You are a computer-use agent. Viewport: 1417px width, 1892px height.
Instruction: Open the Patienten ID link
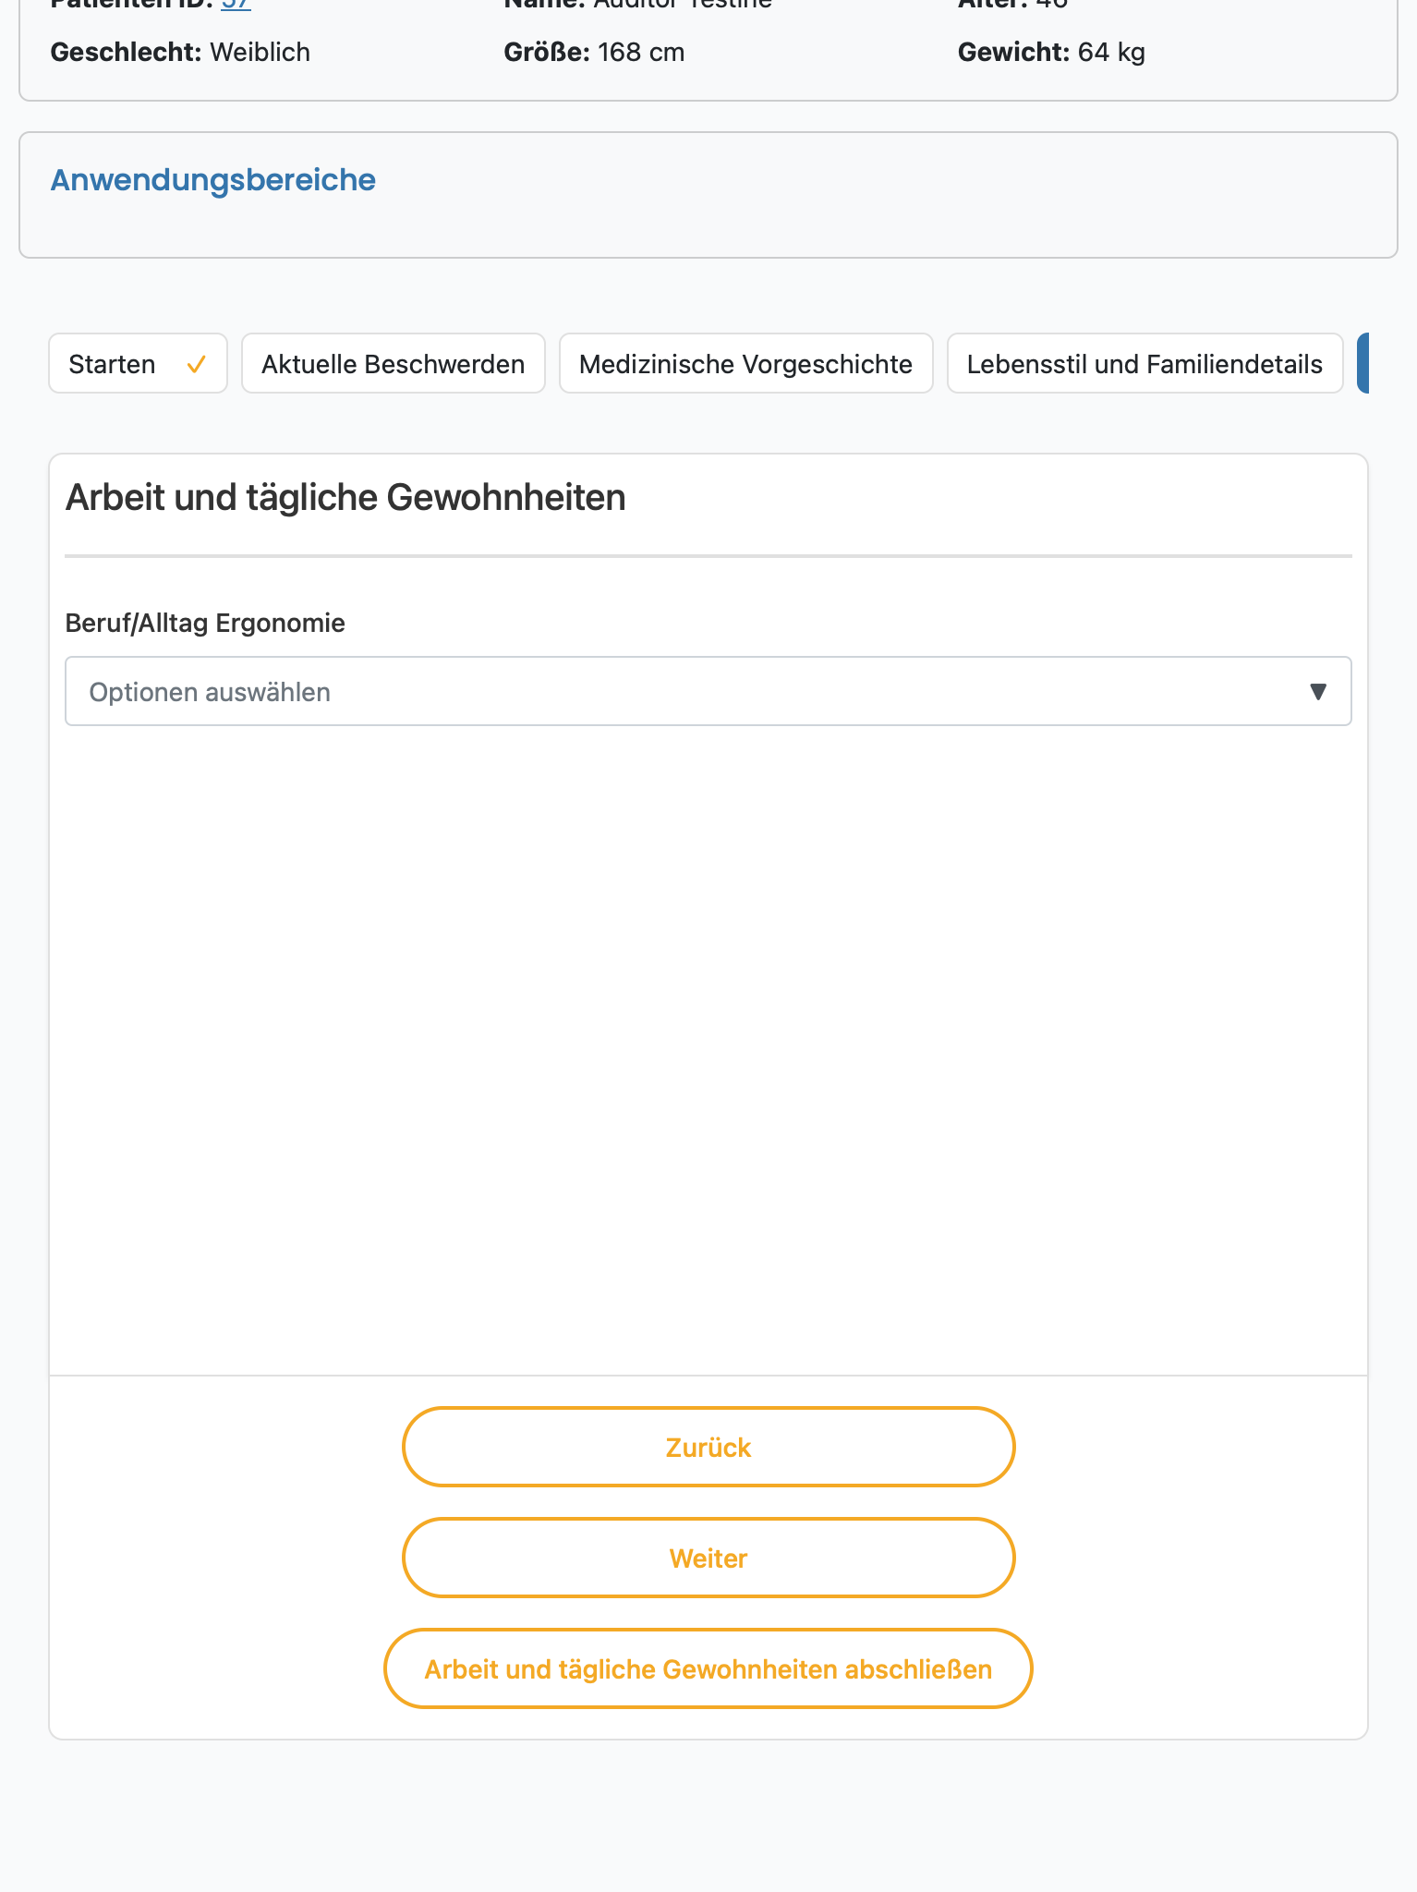pos(236,5)
